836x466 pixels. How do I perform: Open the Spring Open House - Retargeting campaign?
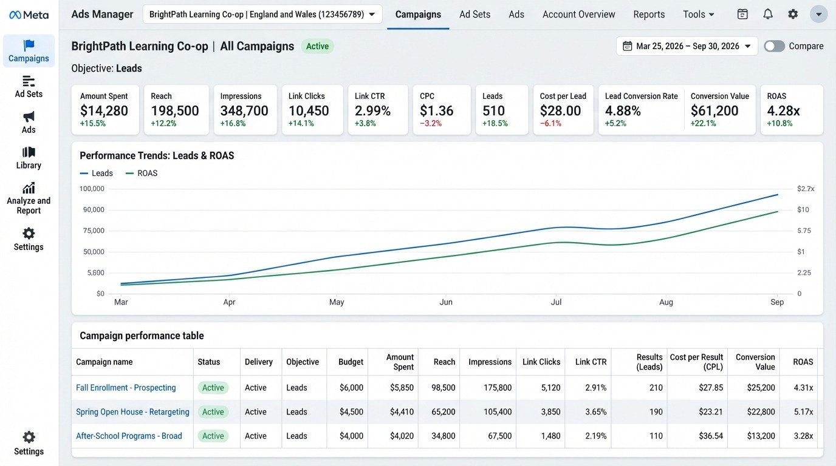(x=132, y=412)
